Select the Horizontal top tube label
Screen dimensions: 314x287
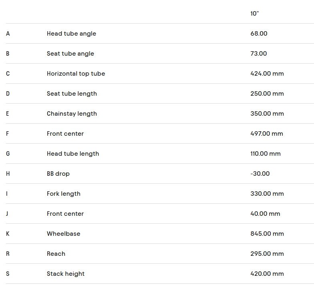click(x=76, y=74)
